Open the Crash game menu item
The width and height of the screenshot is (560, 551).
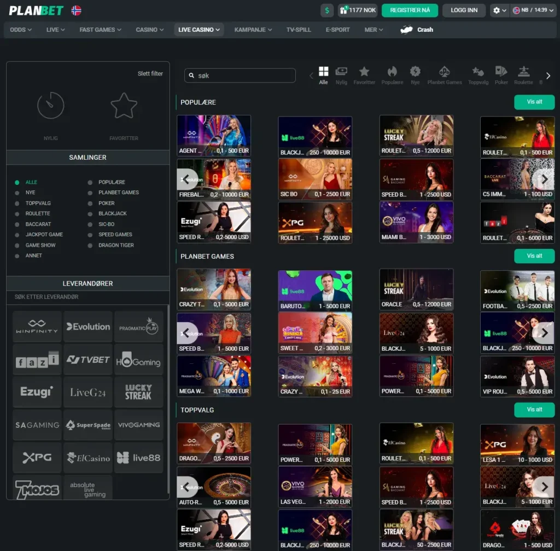point(417,30)
